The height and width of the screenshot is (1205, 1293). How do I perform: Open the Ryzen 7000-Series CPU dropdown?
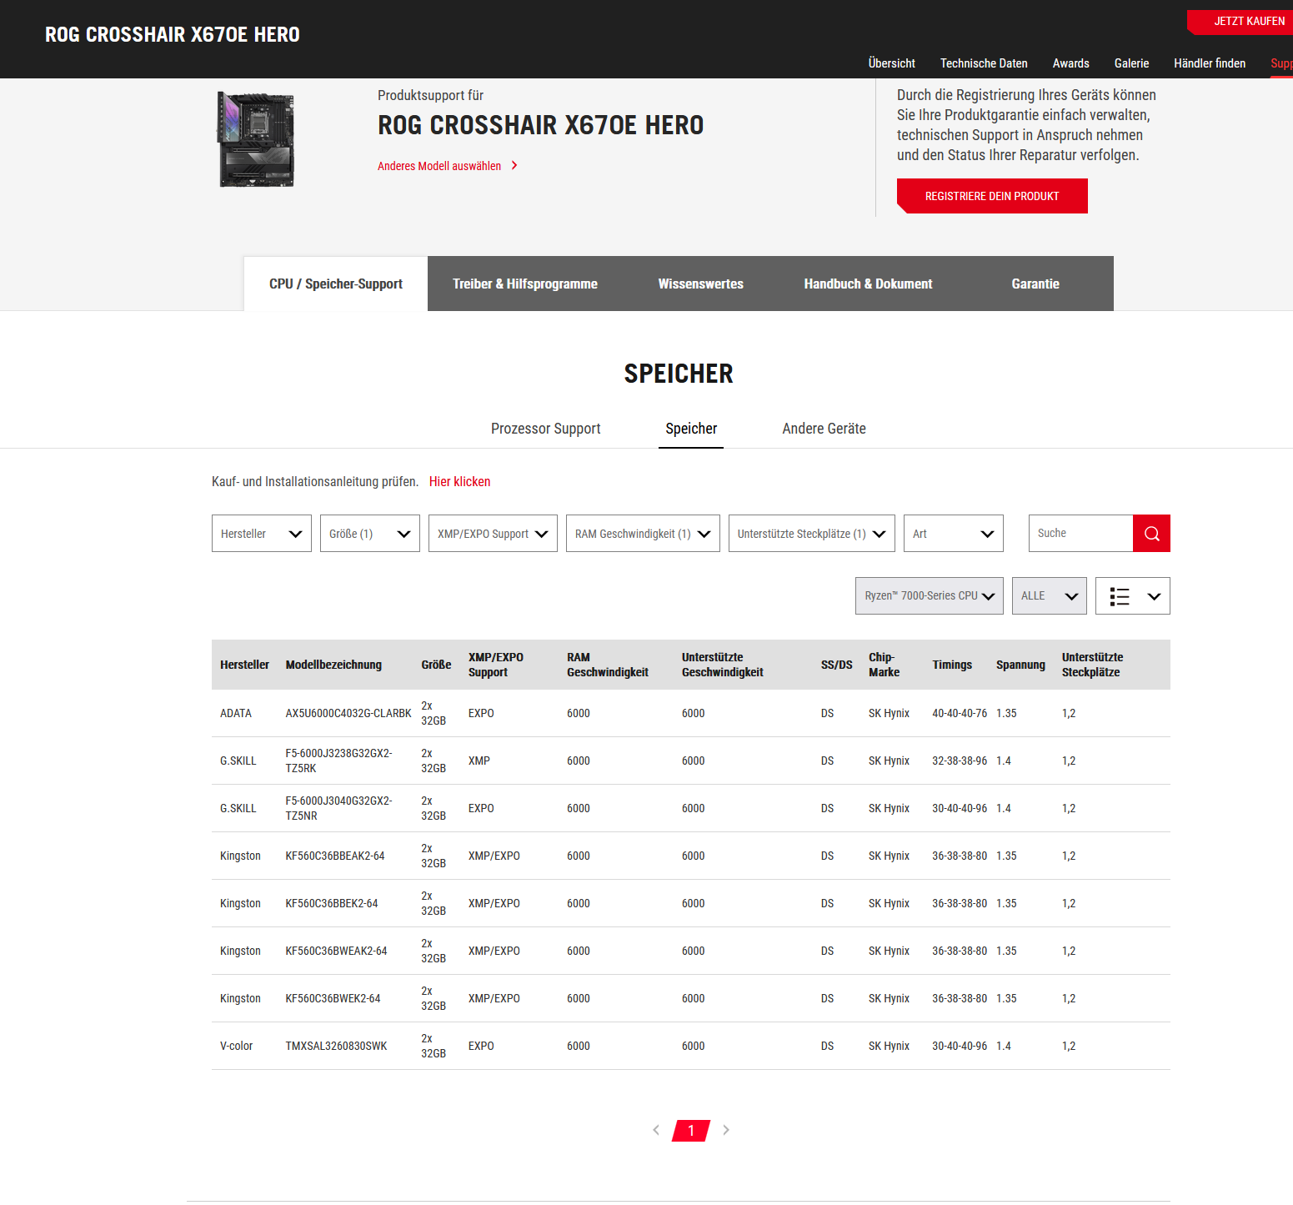click(x=930, y=596)
